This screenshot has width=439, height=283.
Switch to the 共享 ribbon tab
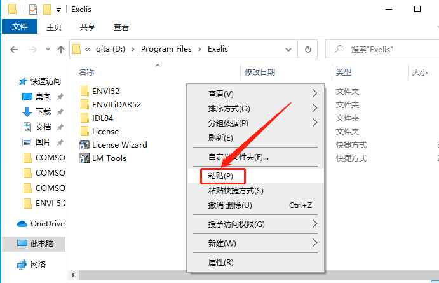click(87, 27)
